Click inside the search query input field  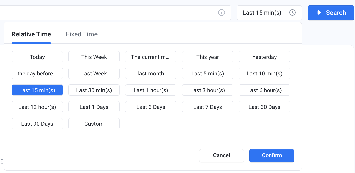[x=109, y=13]
